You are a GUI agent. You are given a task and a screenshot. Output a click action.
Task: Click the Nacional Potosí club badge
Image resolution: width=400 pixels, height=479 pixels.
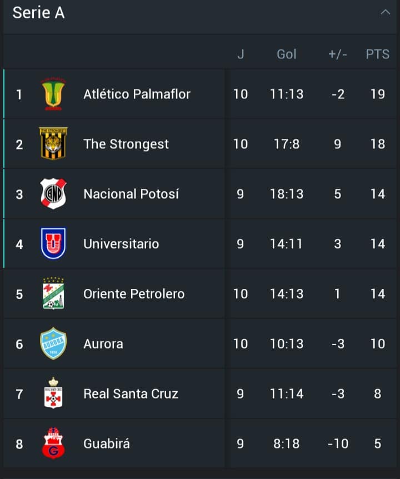tap(53, 194)
